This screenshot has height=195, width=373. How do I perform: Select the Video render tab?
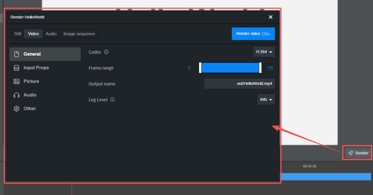[x=34, y=34]
